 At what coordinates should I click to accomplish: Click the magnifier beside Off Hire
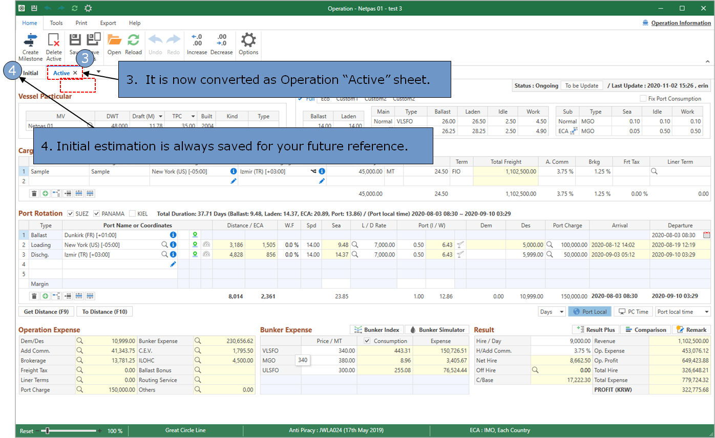click(x=536, y=370)
